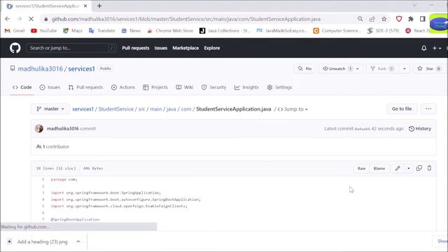Stop loading the page

(31, 19)
